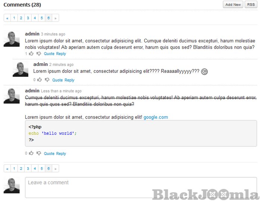Upvote the comment containing PHP code
The image size is (261, 202).
[31, 153]
